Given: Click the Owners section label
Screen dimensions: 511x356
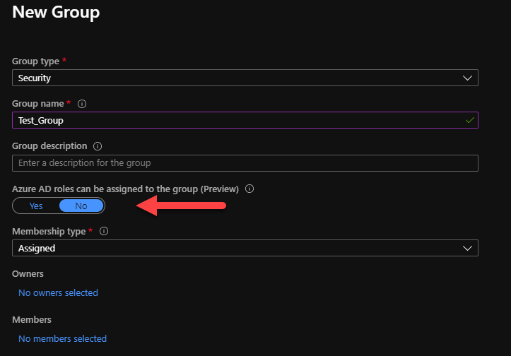Looking at the screenshot, I should [28, 273].
